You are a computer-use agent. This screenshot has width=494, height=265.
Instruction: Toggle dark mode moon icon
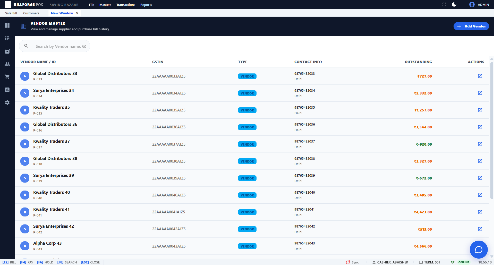pyautogui.click(x=454, y=5)
